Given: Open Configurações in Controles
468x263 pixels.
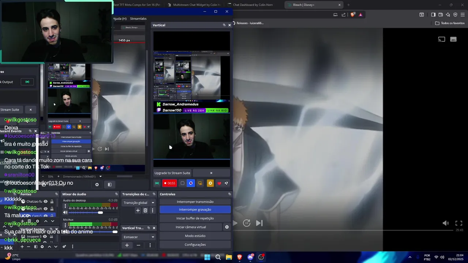Looking at the screenshot, I should [195, 244].
